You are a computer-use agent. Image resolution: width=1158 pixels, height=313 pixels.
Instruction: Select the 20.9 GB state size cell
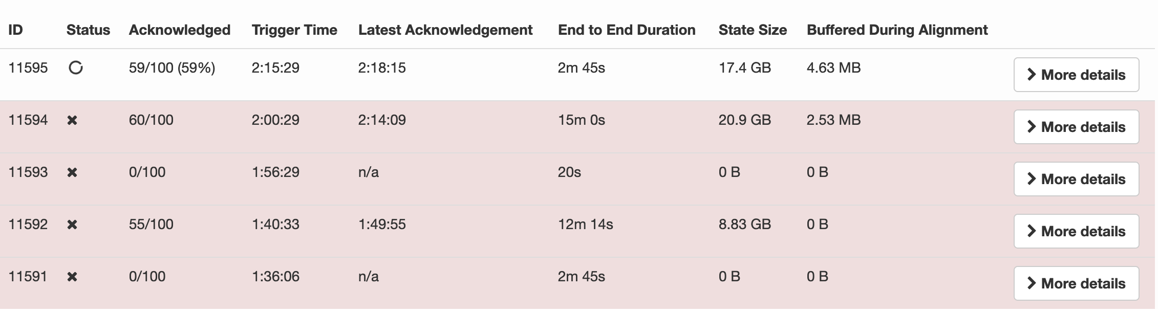pyautogui.click(x=744, y=120)
